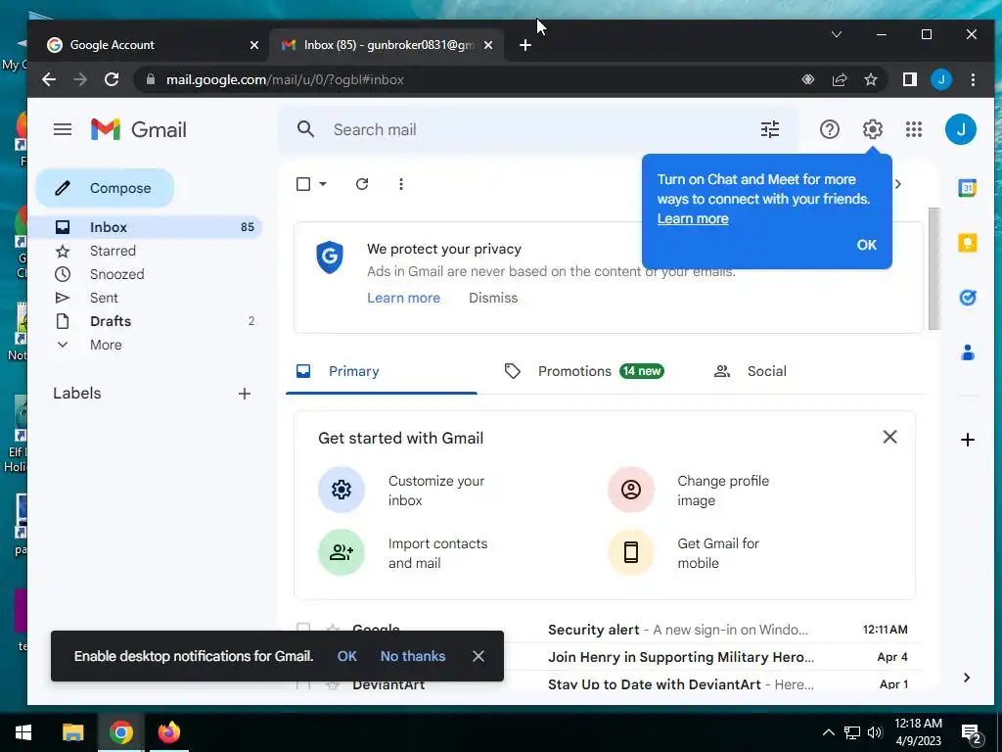The width and height of the screenshot is (1002, 752).
Task: Click Import contacts and mail icon
Action: (342, 552)
